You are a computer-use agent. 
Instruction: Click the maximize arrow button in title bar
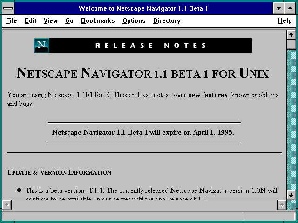[290, 8]
